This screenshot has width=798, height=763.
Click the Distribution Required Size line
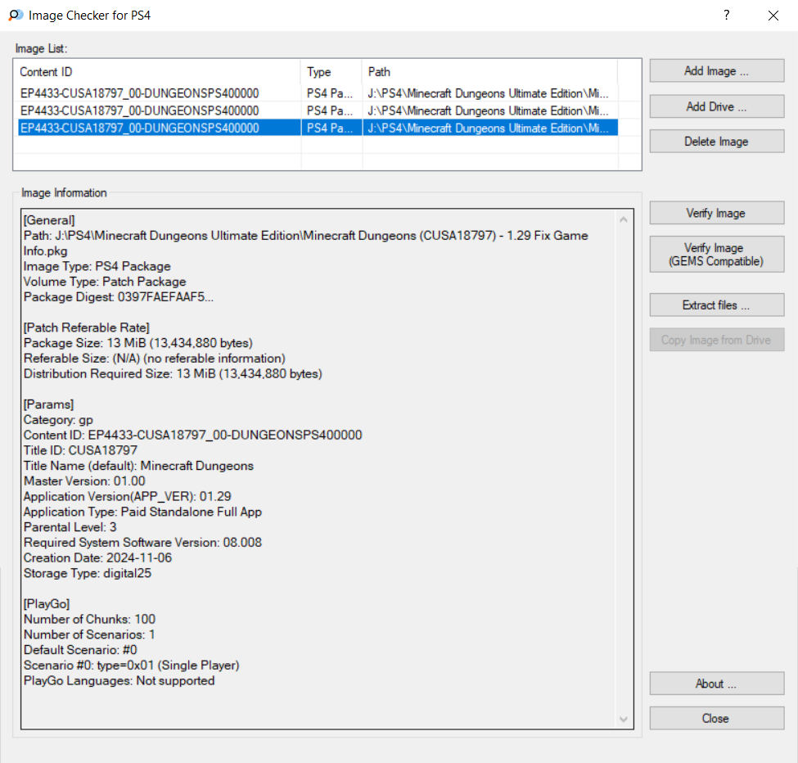pyautogui.click(x=173, y=373)
